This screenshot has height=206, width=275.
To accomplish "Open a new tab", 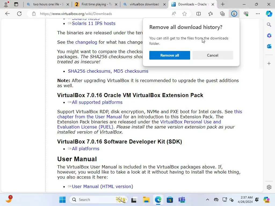I will point(223,4).
